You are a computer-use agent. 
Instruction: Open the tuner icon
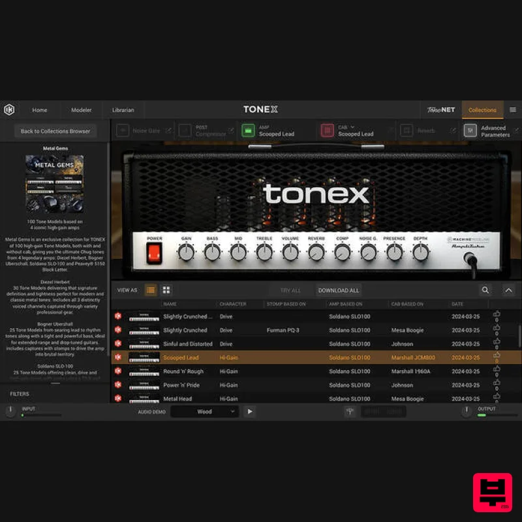pos(350,412)
